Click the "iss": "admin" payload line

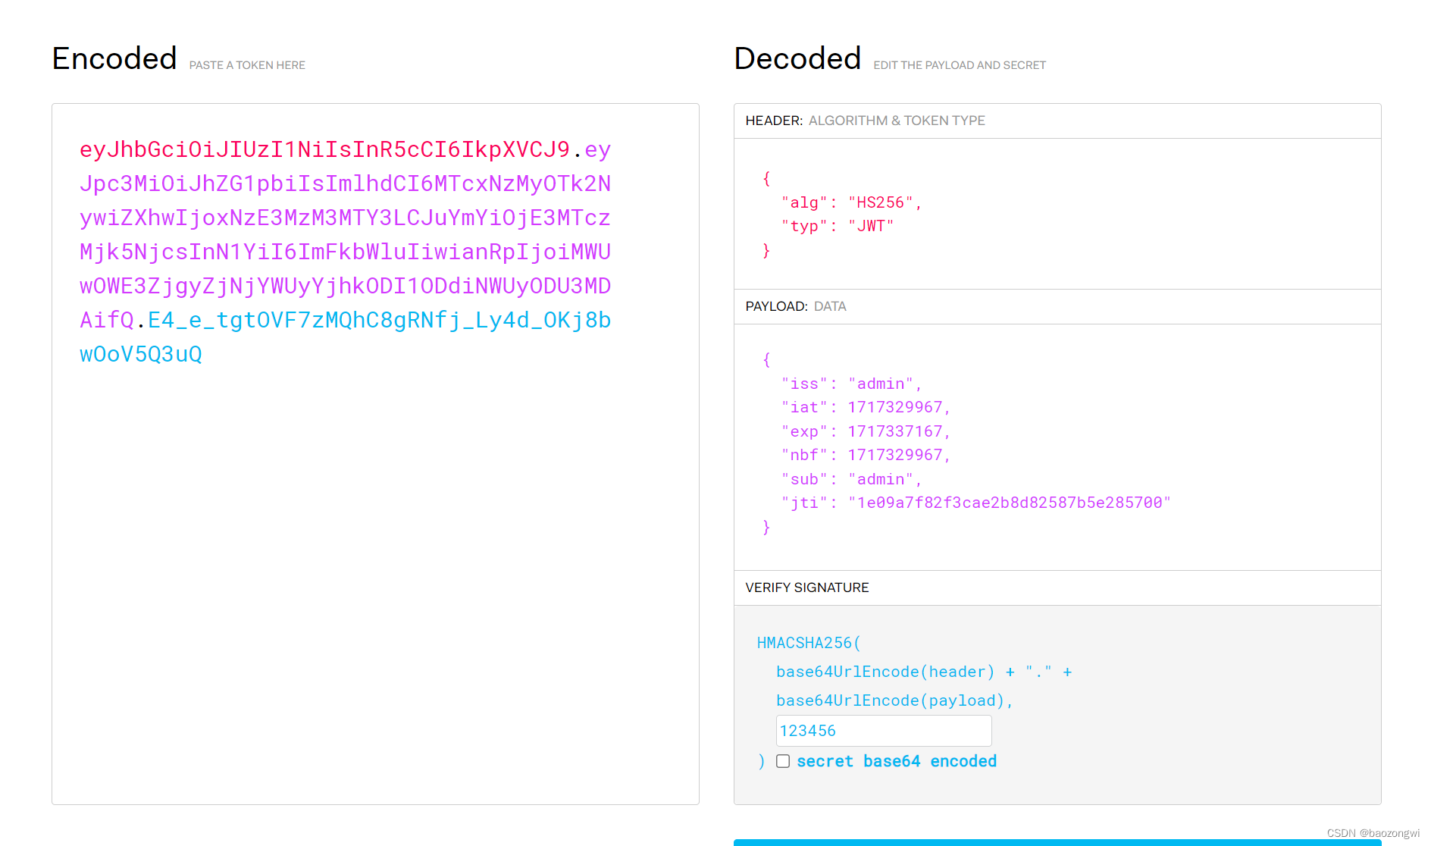(852, 384)
